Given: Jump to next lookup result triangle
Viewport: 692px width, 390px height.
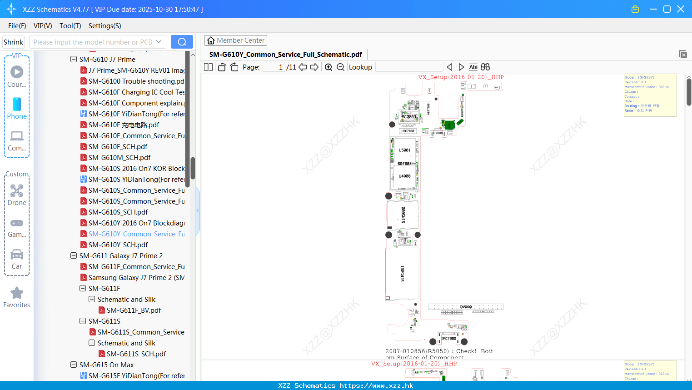Looking at the screenshot, I should pos(461,67).
